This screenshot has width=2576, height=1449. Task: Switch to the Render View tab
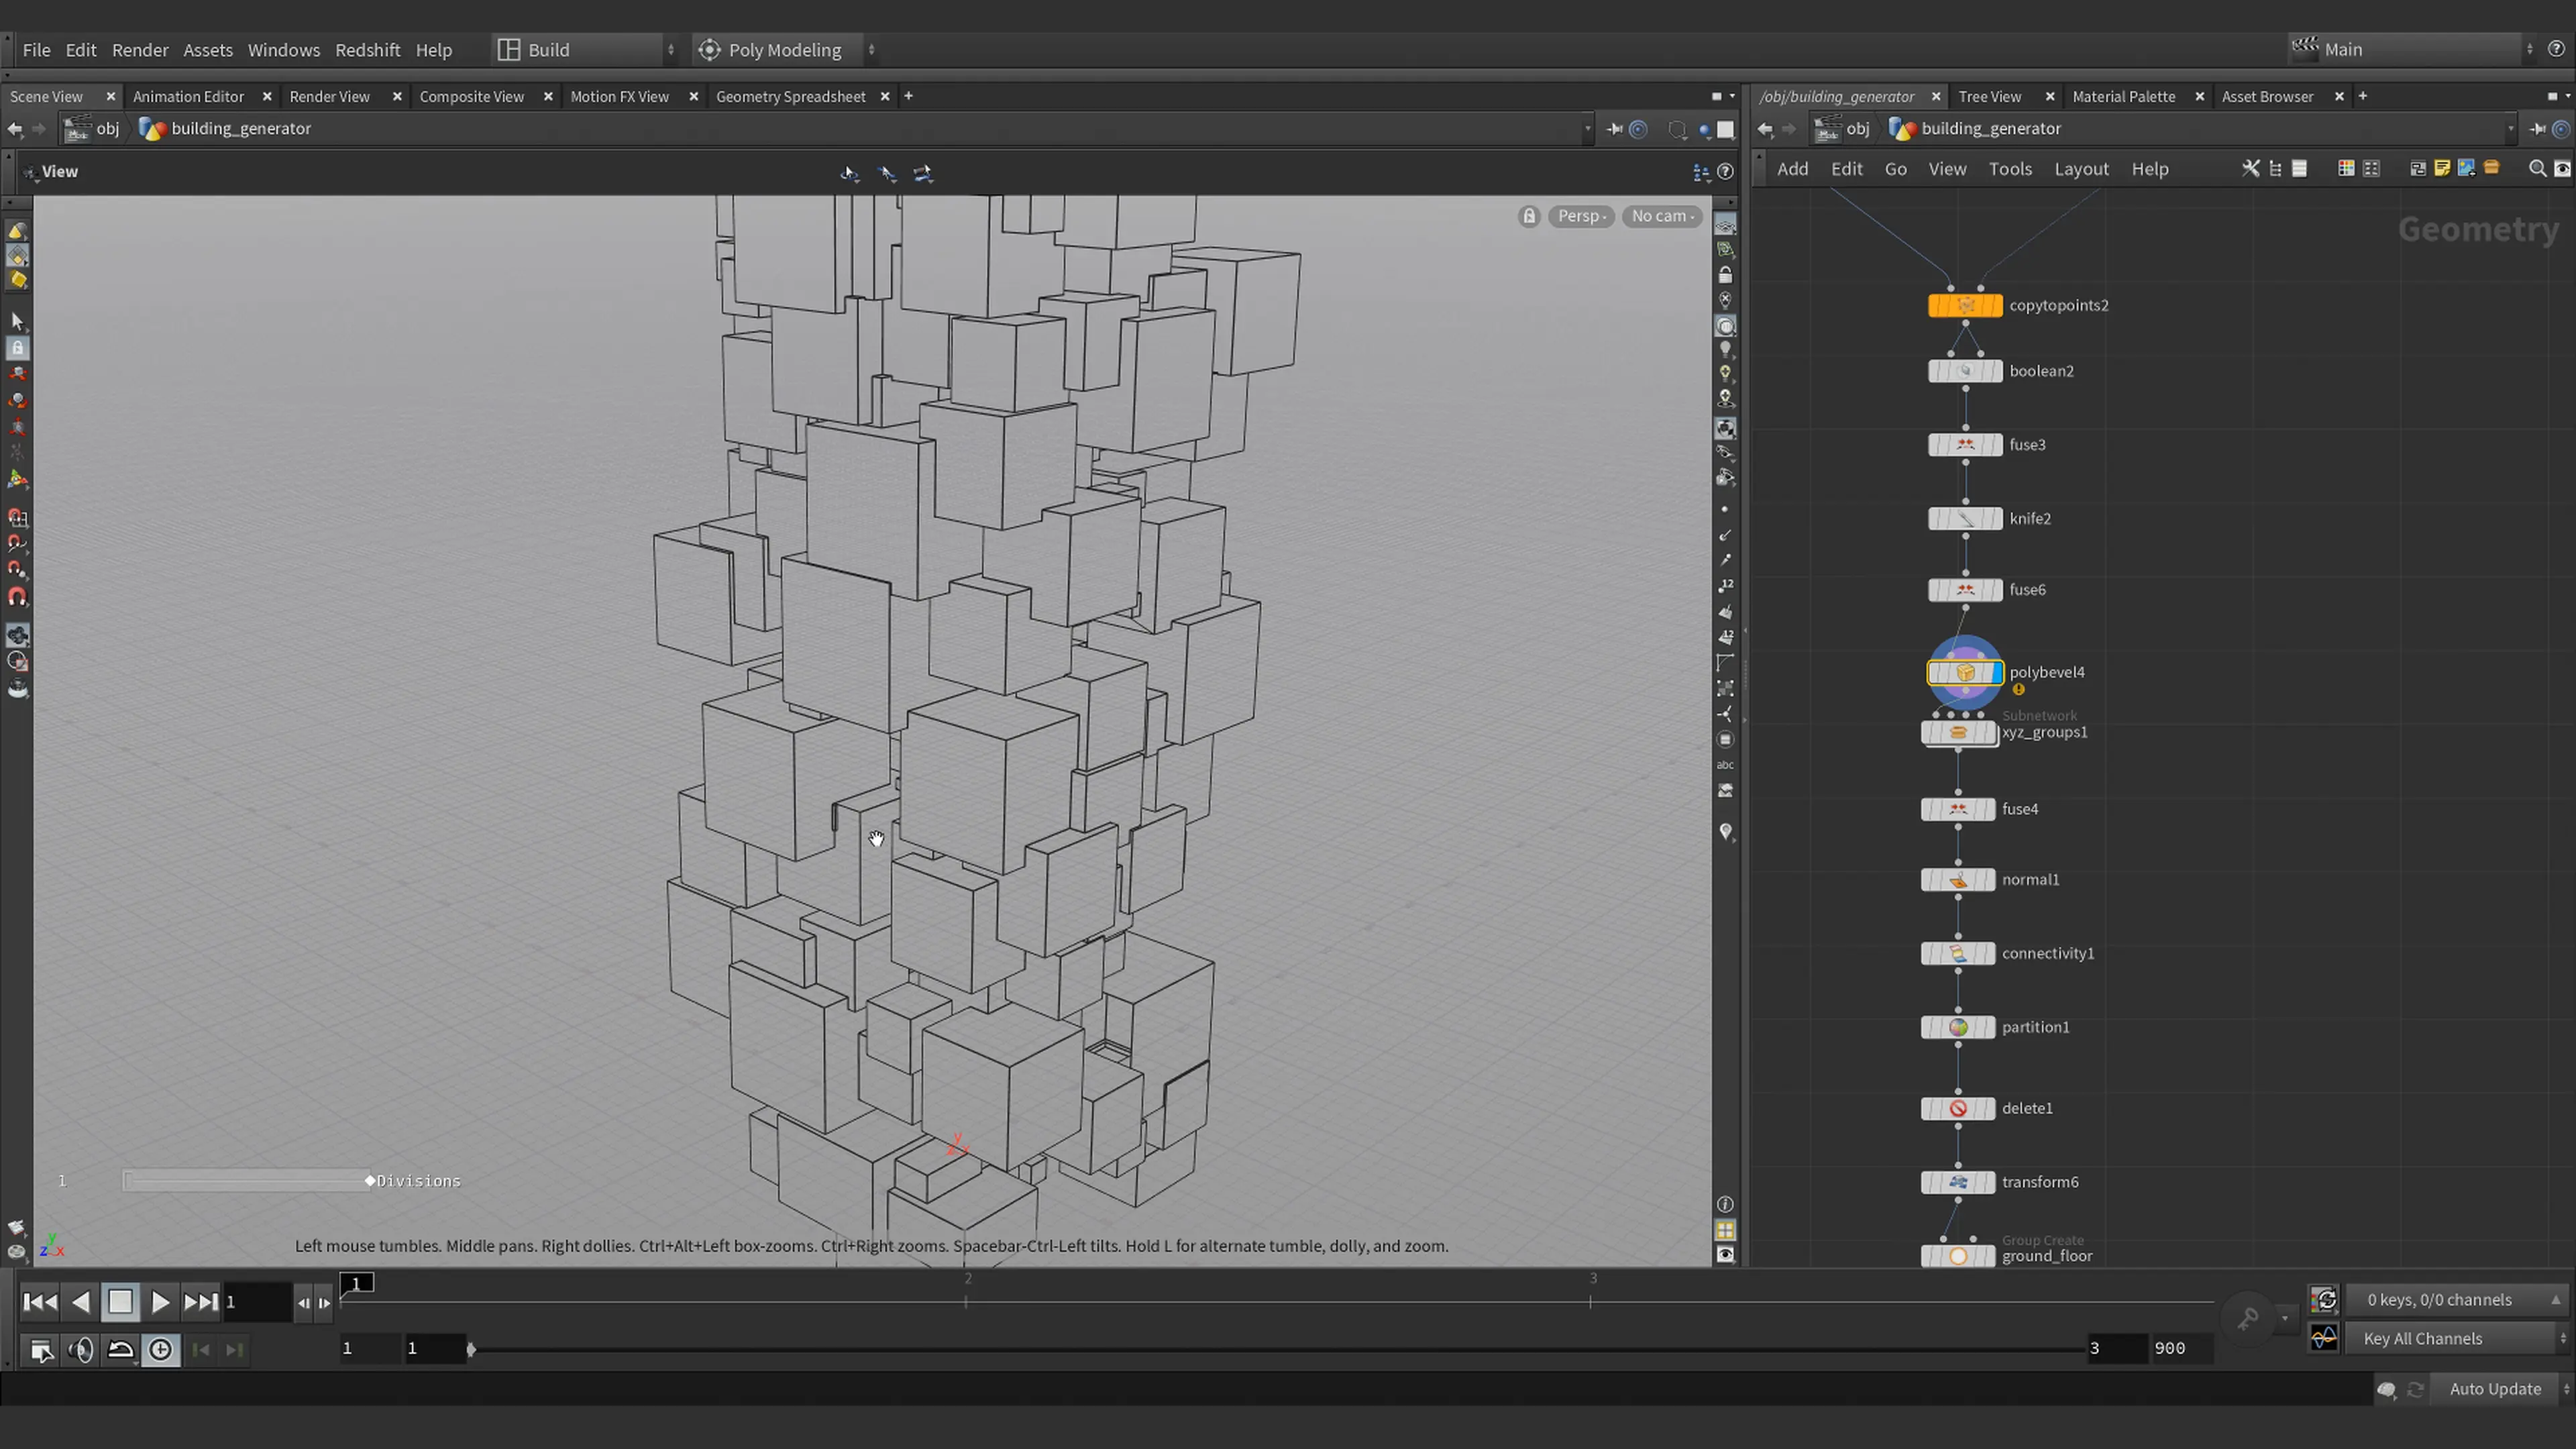(329, 97)
